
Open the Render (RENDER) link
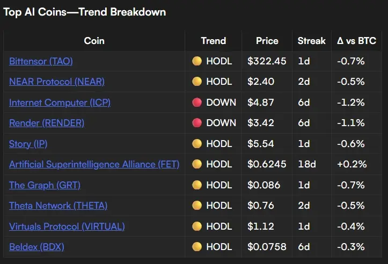pos(47,123)
